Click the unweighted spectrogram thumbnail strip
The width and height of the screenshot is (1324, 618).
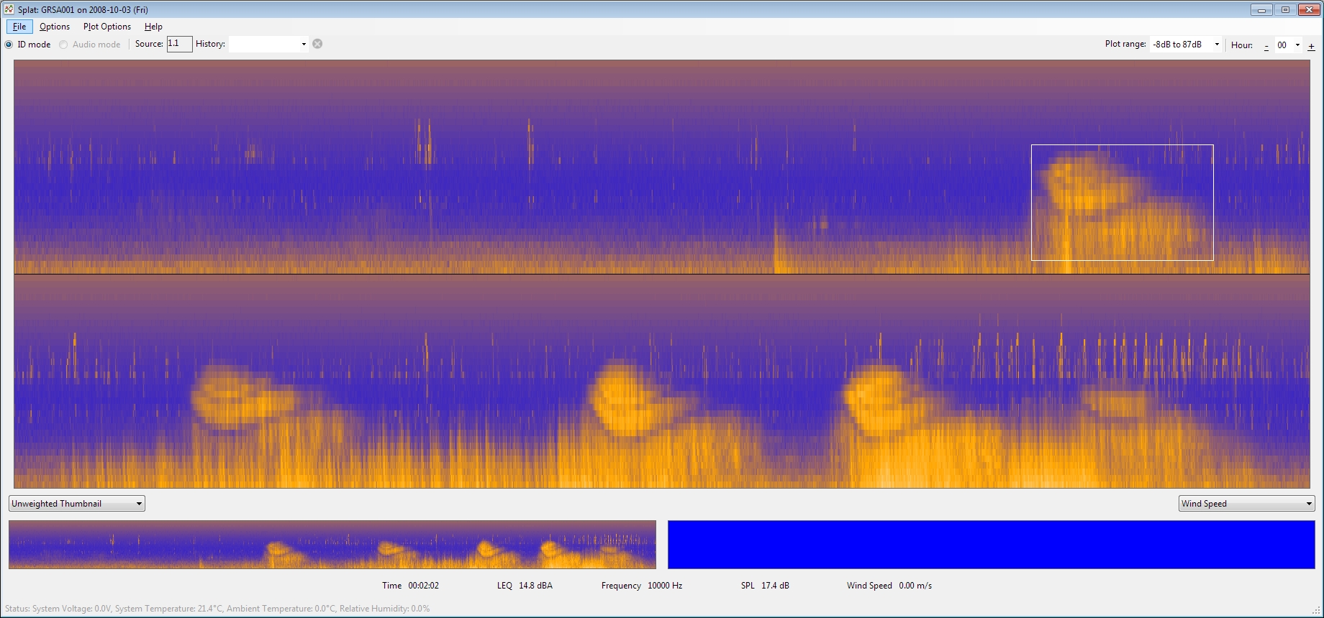point(332,545)
